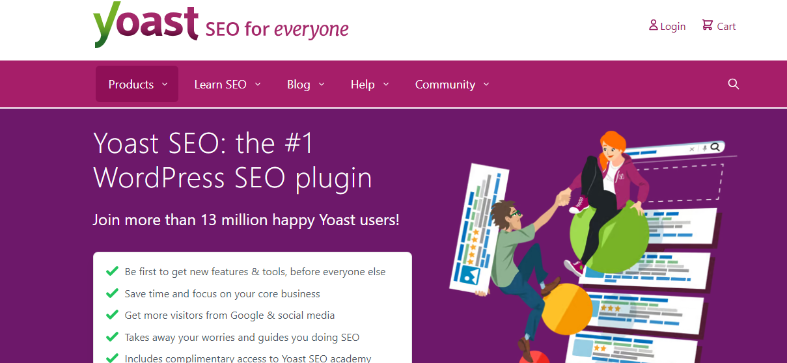Open the Help menu
787x363 pixels.
click(370, 84)
